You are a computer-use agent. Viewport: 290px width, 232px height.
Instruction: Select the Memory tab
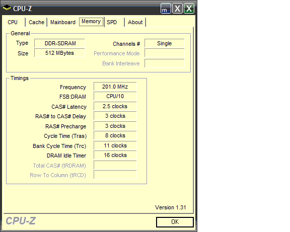91,22
